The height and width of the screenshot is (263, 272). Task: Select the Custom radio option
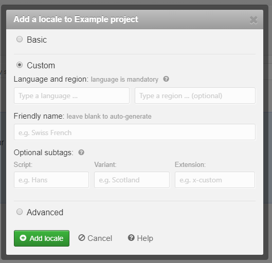click(20, 65)
